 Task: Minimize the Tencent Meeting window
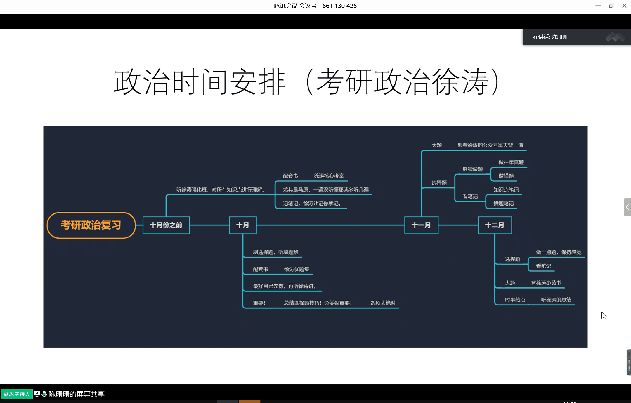click(x=598, y=6)
